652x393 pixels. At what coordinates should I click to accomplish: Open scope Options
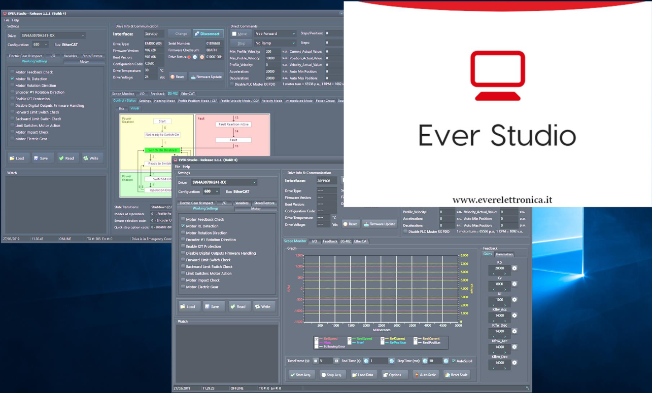[394, 375]
